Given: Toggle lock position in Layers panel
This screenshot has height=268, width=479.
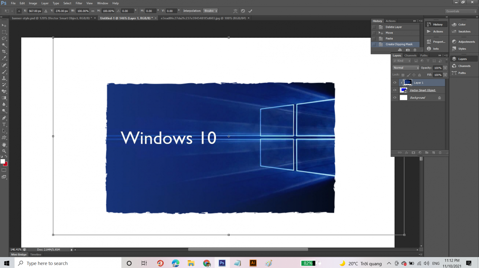Looking at the screenshot, I should click(414, 75).
